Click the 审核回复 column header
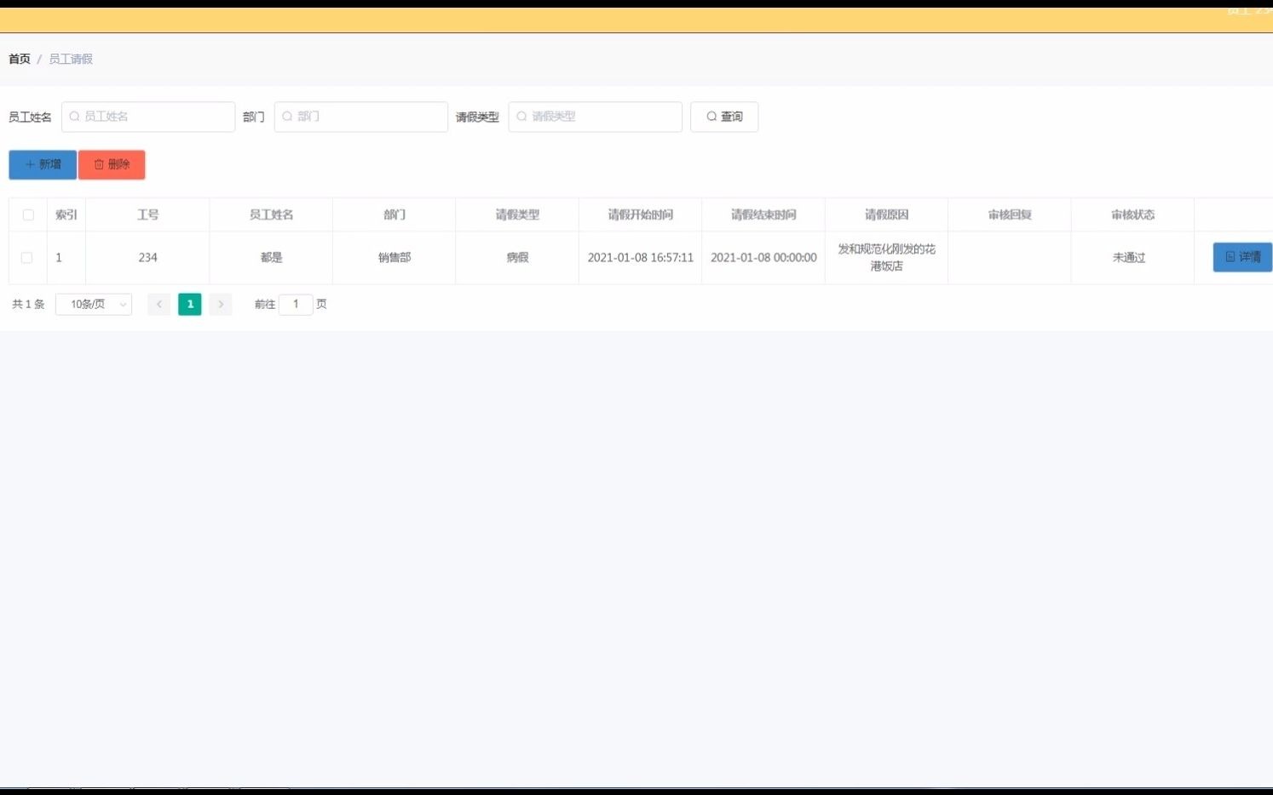The image size is (1273, 795). (x=1010, y=214)
